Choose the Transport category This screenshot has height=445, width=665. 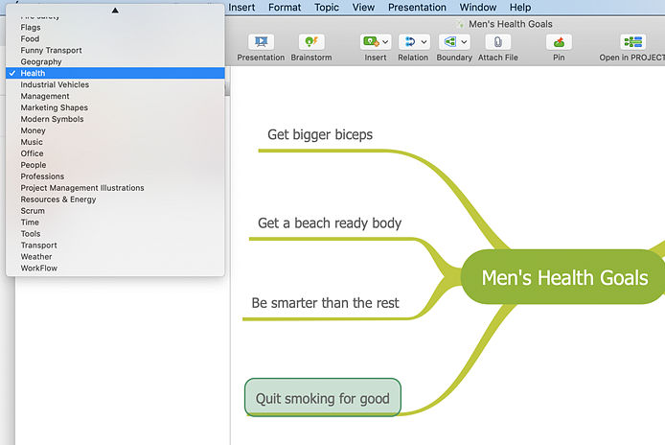pos(115,245)
